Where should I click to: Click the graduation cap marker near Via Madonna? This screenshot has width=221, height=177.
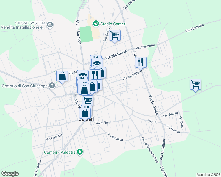point(97,63)
